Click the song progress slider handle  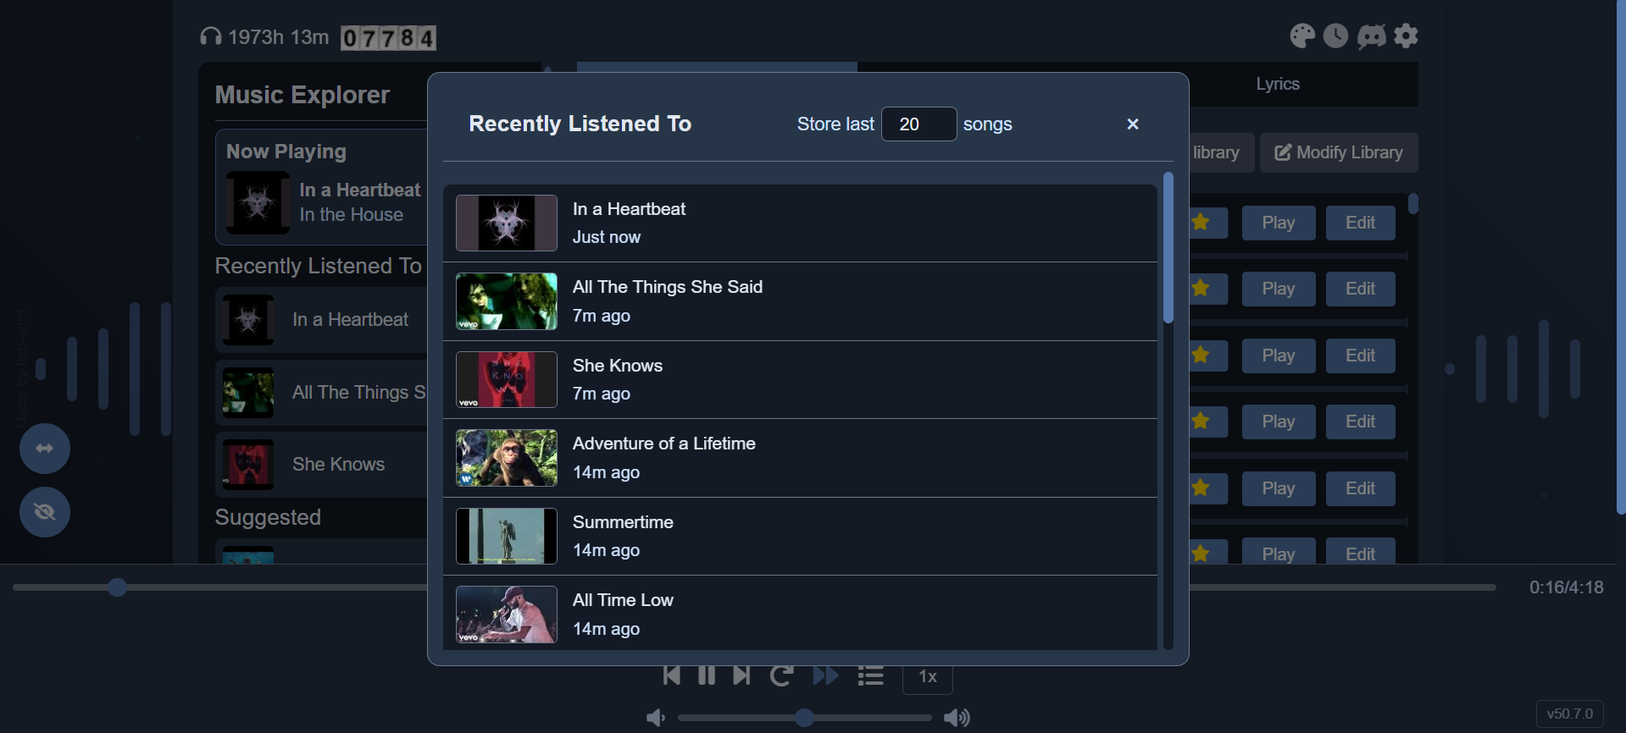tap(118, 587)
